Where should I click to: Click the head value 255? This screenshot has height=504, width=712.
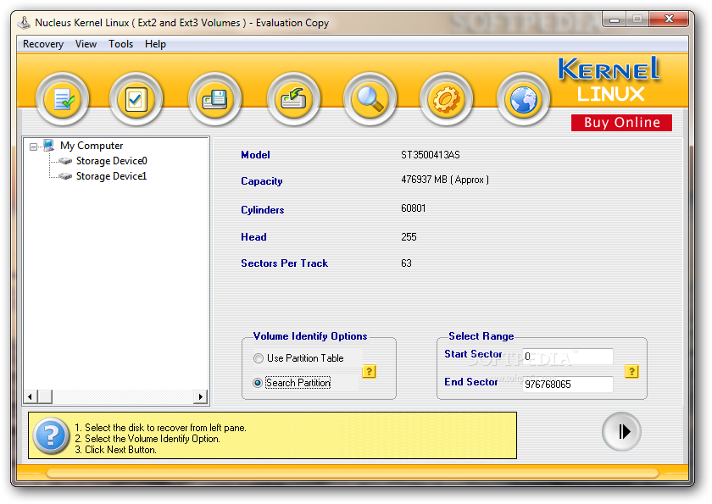point(409,237)
